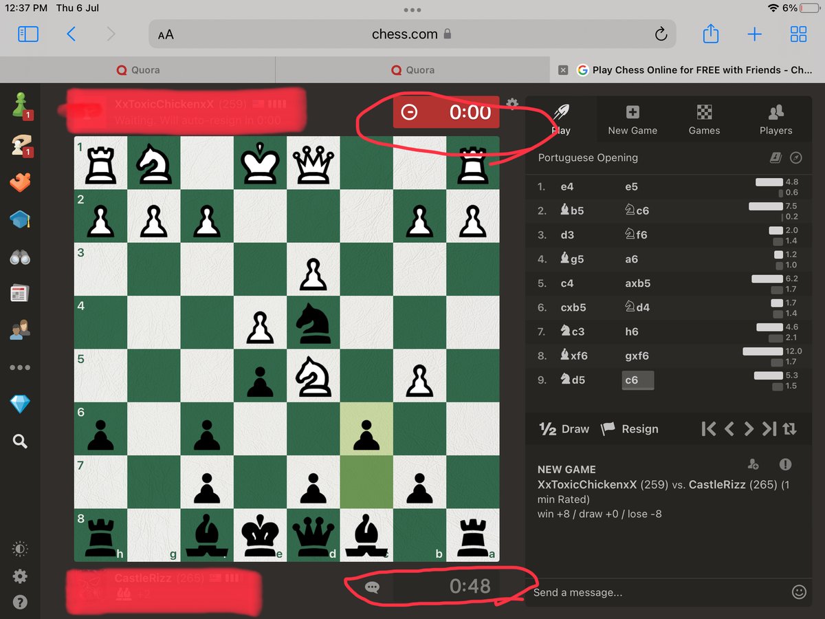825x619 pixels.
Task: Jump to the first move
Action: click(x=708, y=429)
